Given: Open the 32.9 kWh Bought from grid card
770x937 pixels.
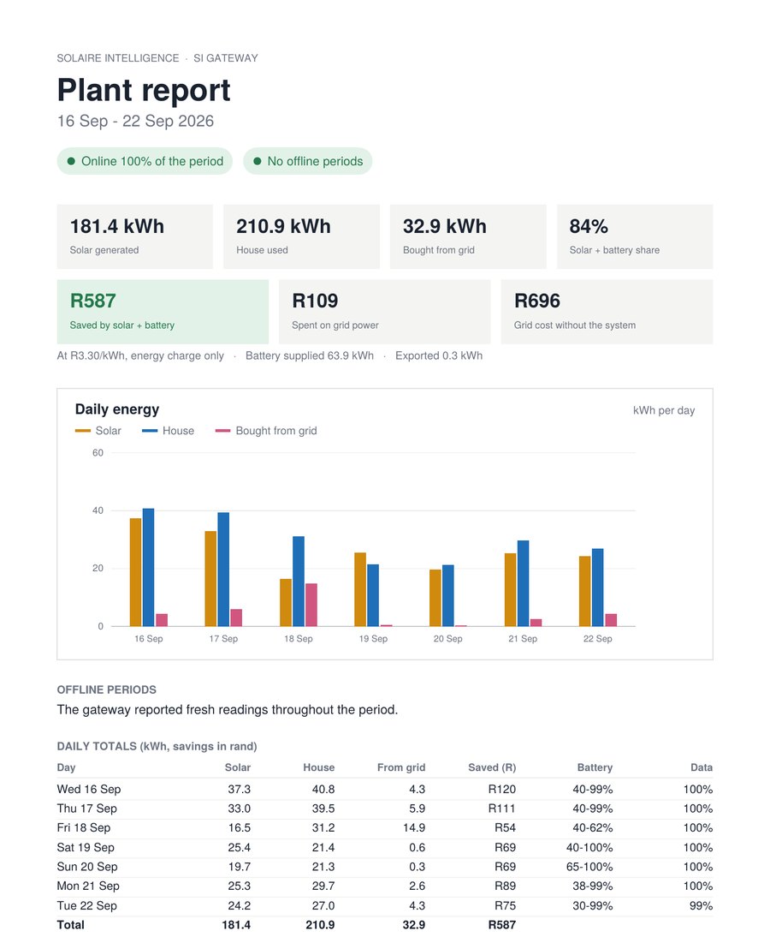Looking at the screenshot, I should pos(468,236).
